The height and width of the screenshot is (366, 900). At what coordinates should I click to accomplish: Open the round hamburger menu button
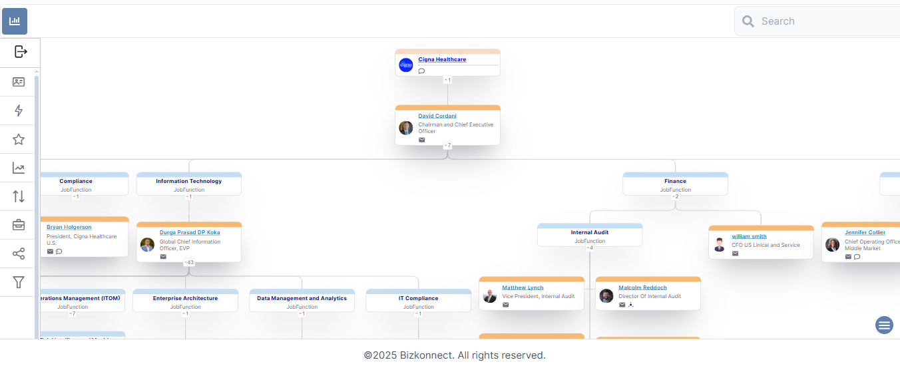884,325
